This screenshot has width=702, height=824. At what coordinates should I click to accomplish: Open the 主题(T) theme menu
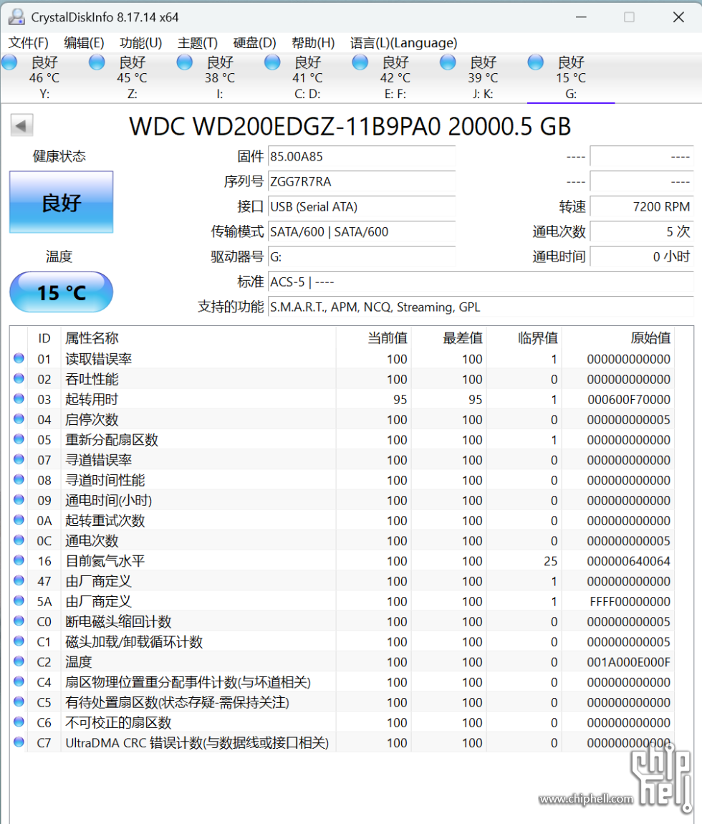pos(197,43)
